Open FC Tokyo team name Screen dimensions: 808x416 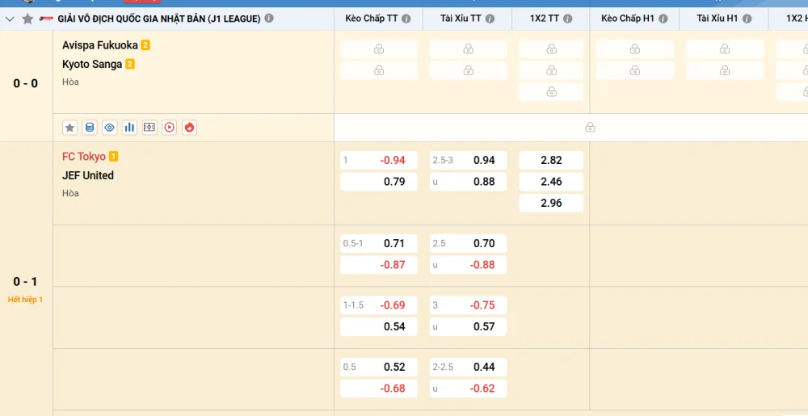click(84, 157)
